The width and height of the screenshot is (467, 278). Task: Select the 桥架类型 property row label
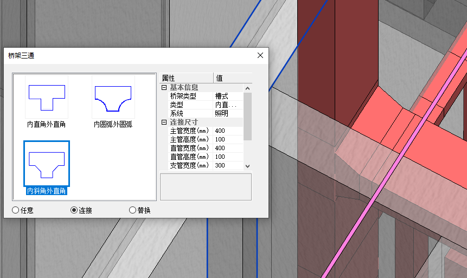pyautogui.click(x=183, y=96)
